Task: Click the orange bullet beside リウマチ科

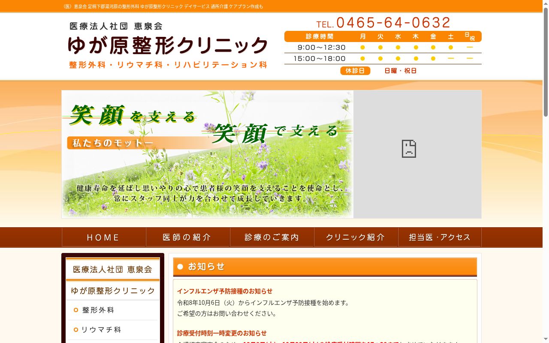Action: tap(76, 330)
